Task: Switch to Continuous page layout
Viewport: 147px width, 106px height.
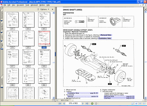Action: [x=136, y=103]
